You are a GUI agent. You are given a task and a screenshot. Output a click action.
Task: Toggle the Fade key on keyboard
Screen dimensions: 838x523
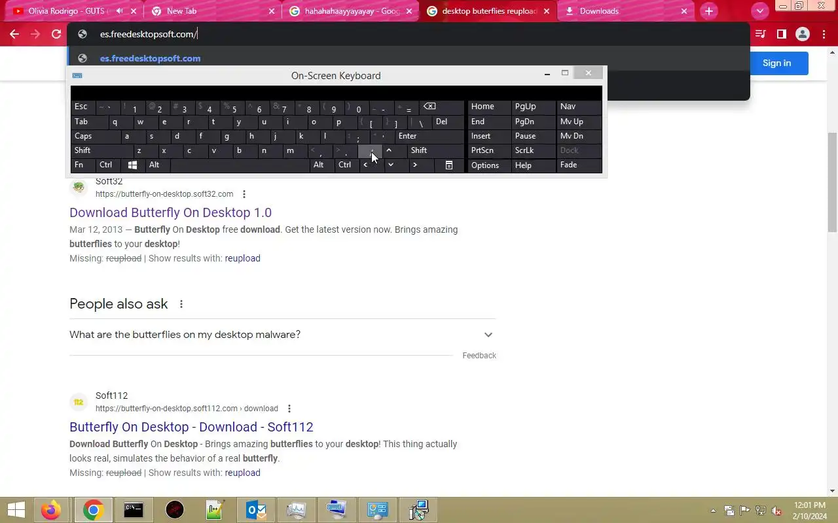coord(579,165)
